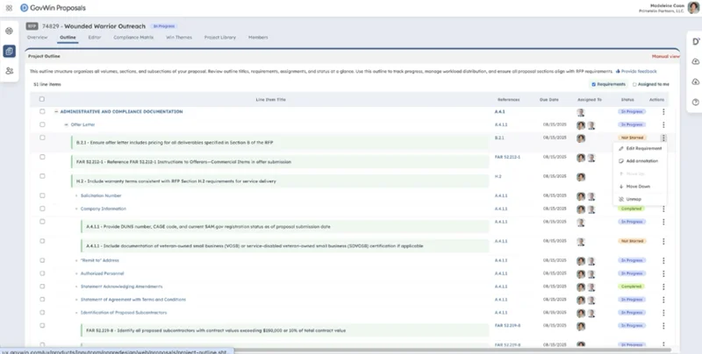Open actions menu for Authorized Personnel row
The image size is (702, 354).
click(663, 273)
